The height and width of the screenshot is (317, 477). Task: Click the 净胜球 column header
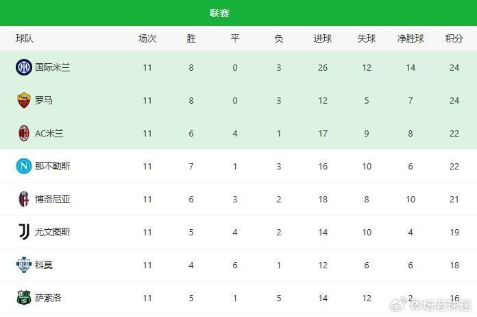pyautogui.click(x=411, y=38)
